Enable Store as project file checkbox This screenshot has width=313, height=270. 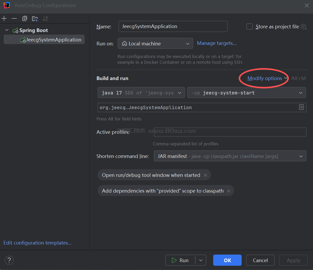(250, 27)
